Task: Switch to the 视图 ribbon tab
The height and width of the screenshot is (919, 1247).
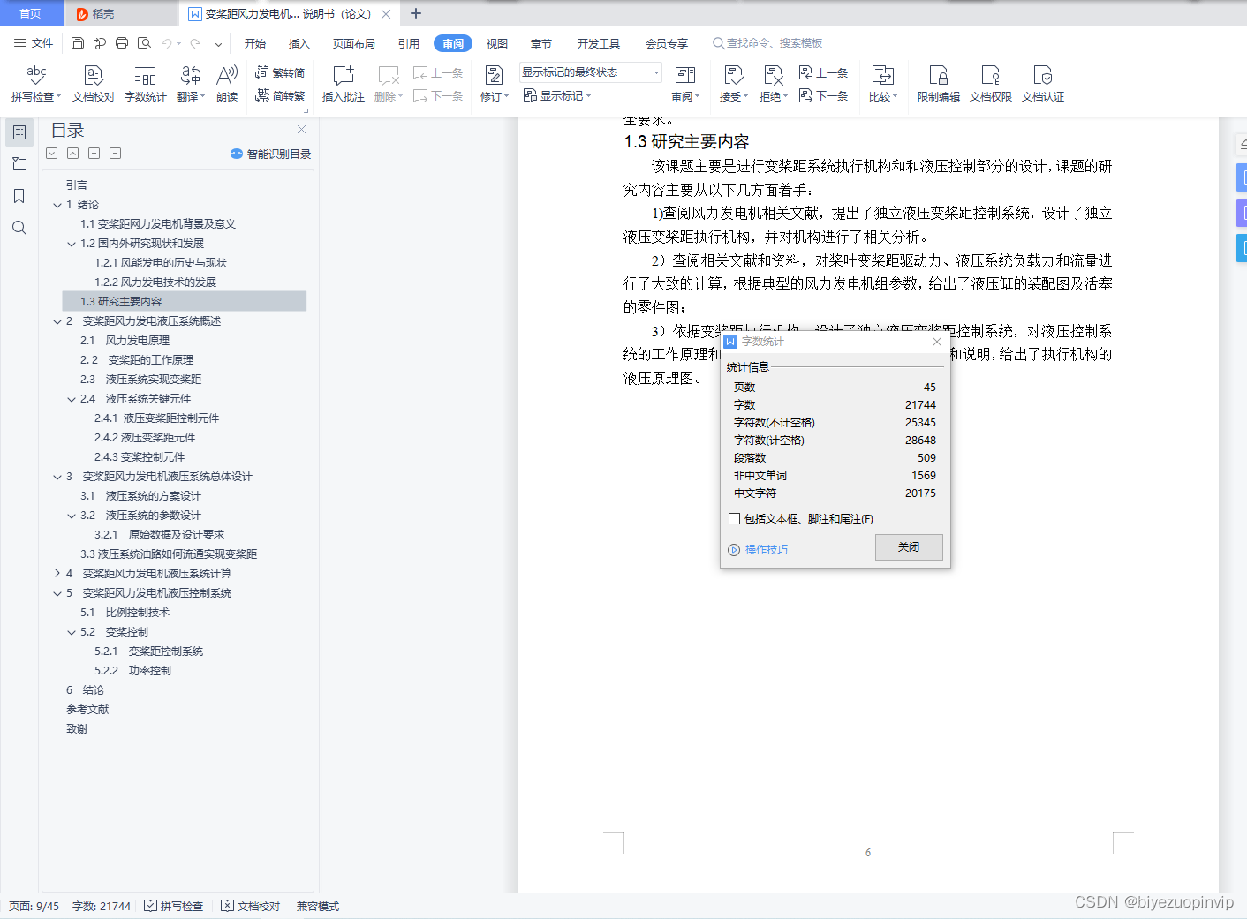Action: (496, 42)
